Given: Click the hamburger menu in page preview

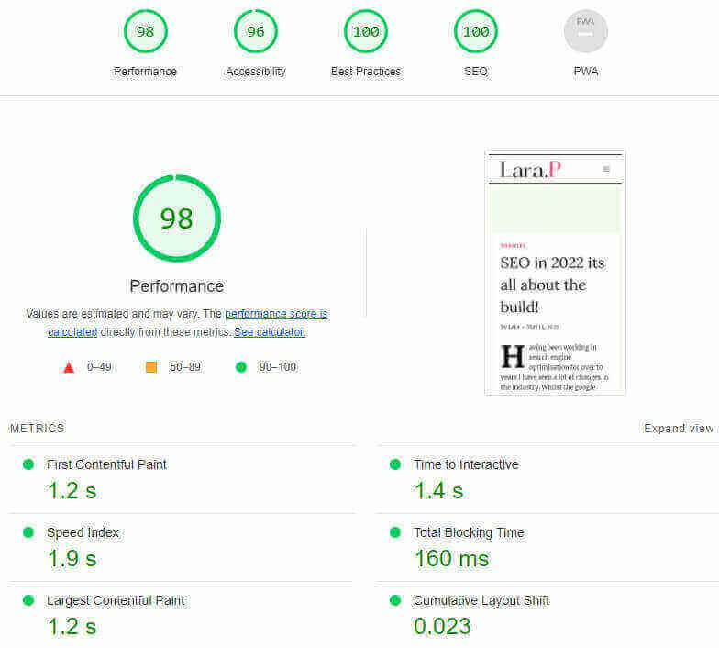Looking at the screenshot, I should point(606,170).
